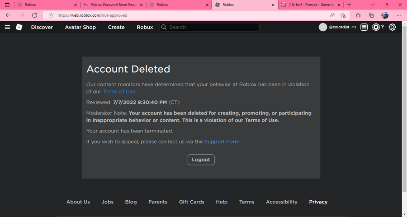Follow the Terms of Use link
This screenshot has height=217, width=407.
pyautogui.click(x=119, y=92)
